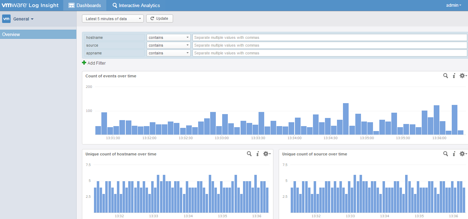Screen dimensions: 468x219
Task: Click info icon on Count of events chart
Action: click(454, 76)
